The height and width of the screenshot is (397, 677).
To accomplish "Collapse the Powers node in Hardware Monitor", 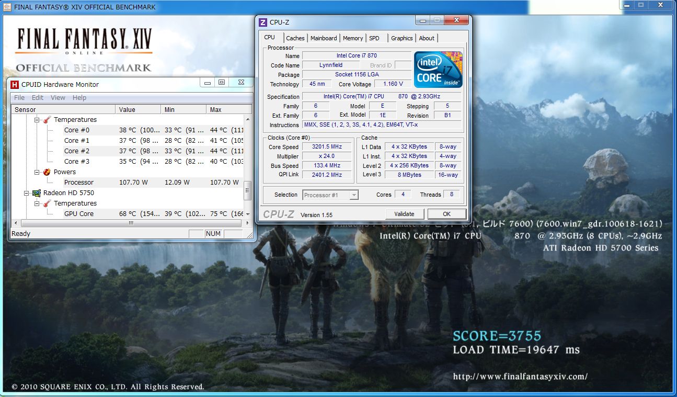I will 37,172.
